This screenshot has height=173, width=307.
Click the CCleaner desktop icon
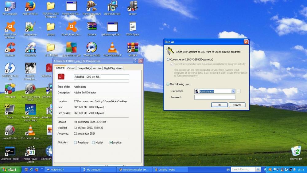(10, 48)
